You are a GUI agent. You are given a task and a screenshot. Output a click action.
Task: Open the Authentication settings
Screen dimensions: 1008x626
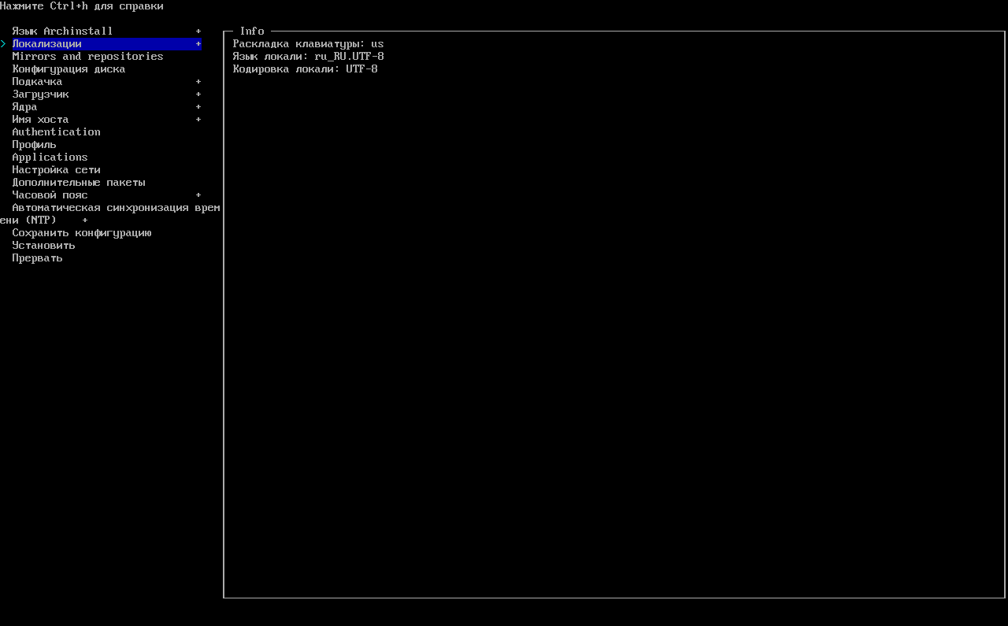click(x=56, y=132)
